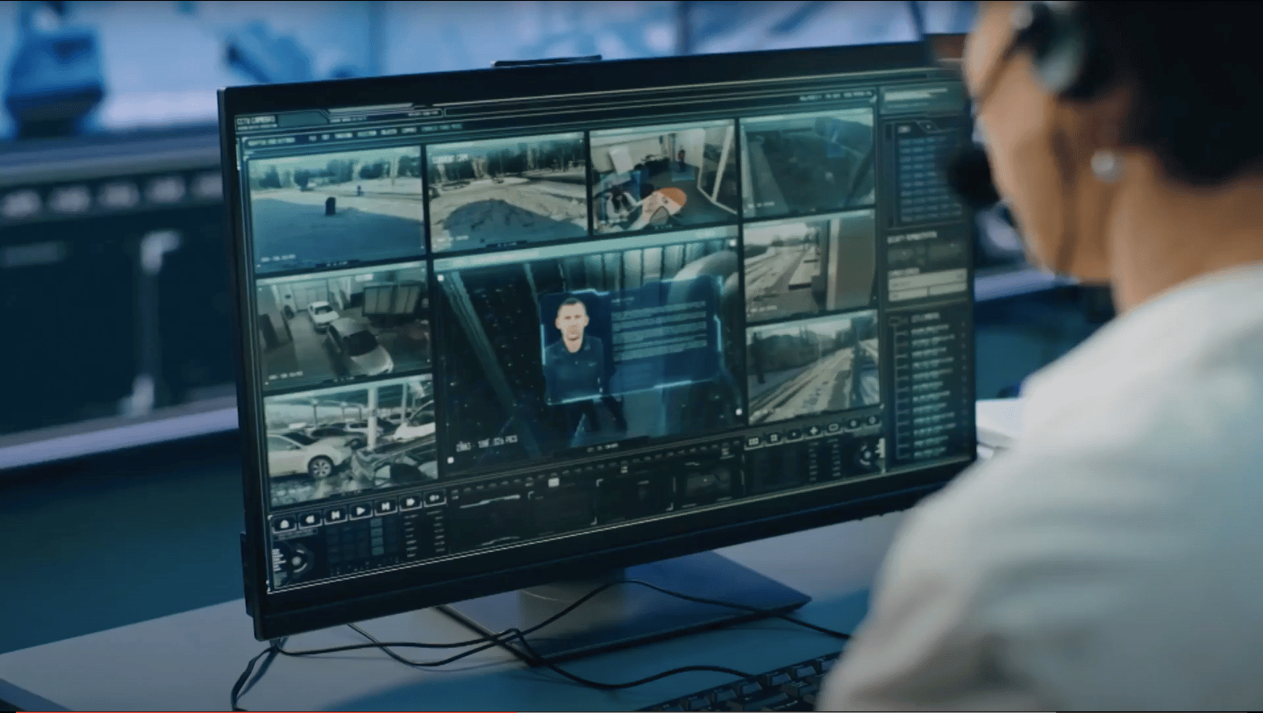
Task: Click the first item in top menu bar
Action: click(312, 138)
